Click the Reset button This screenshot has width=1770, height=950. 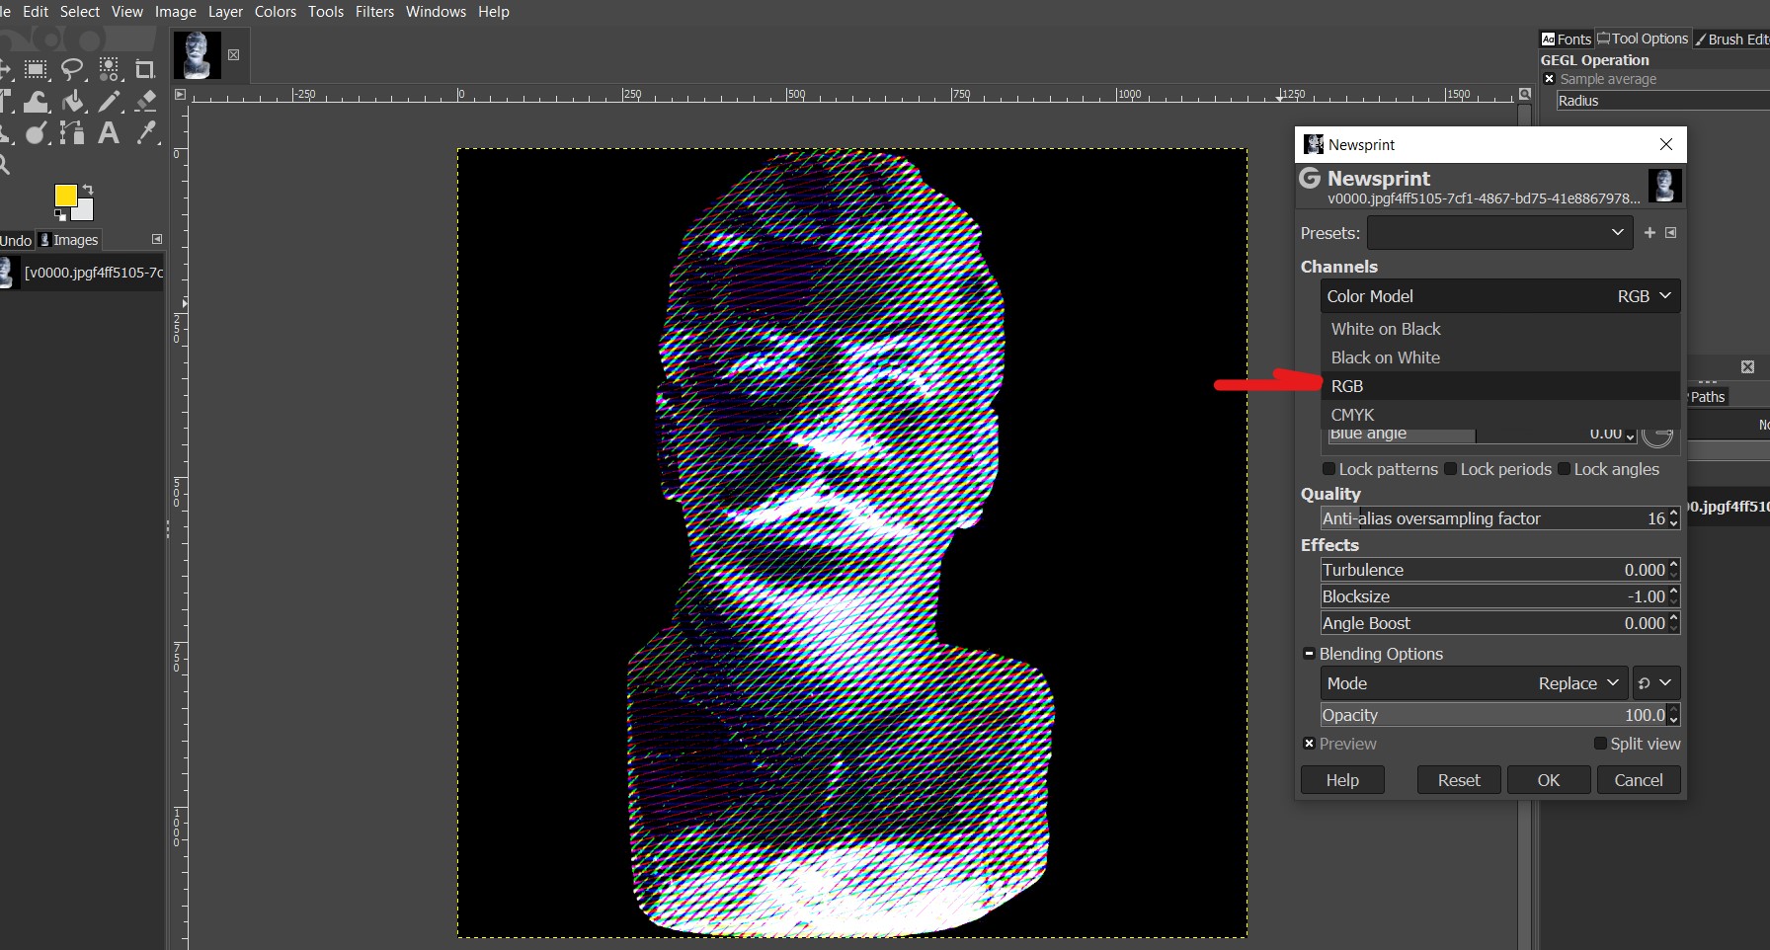(1458, 780)
